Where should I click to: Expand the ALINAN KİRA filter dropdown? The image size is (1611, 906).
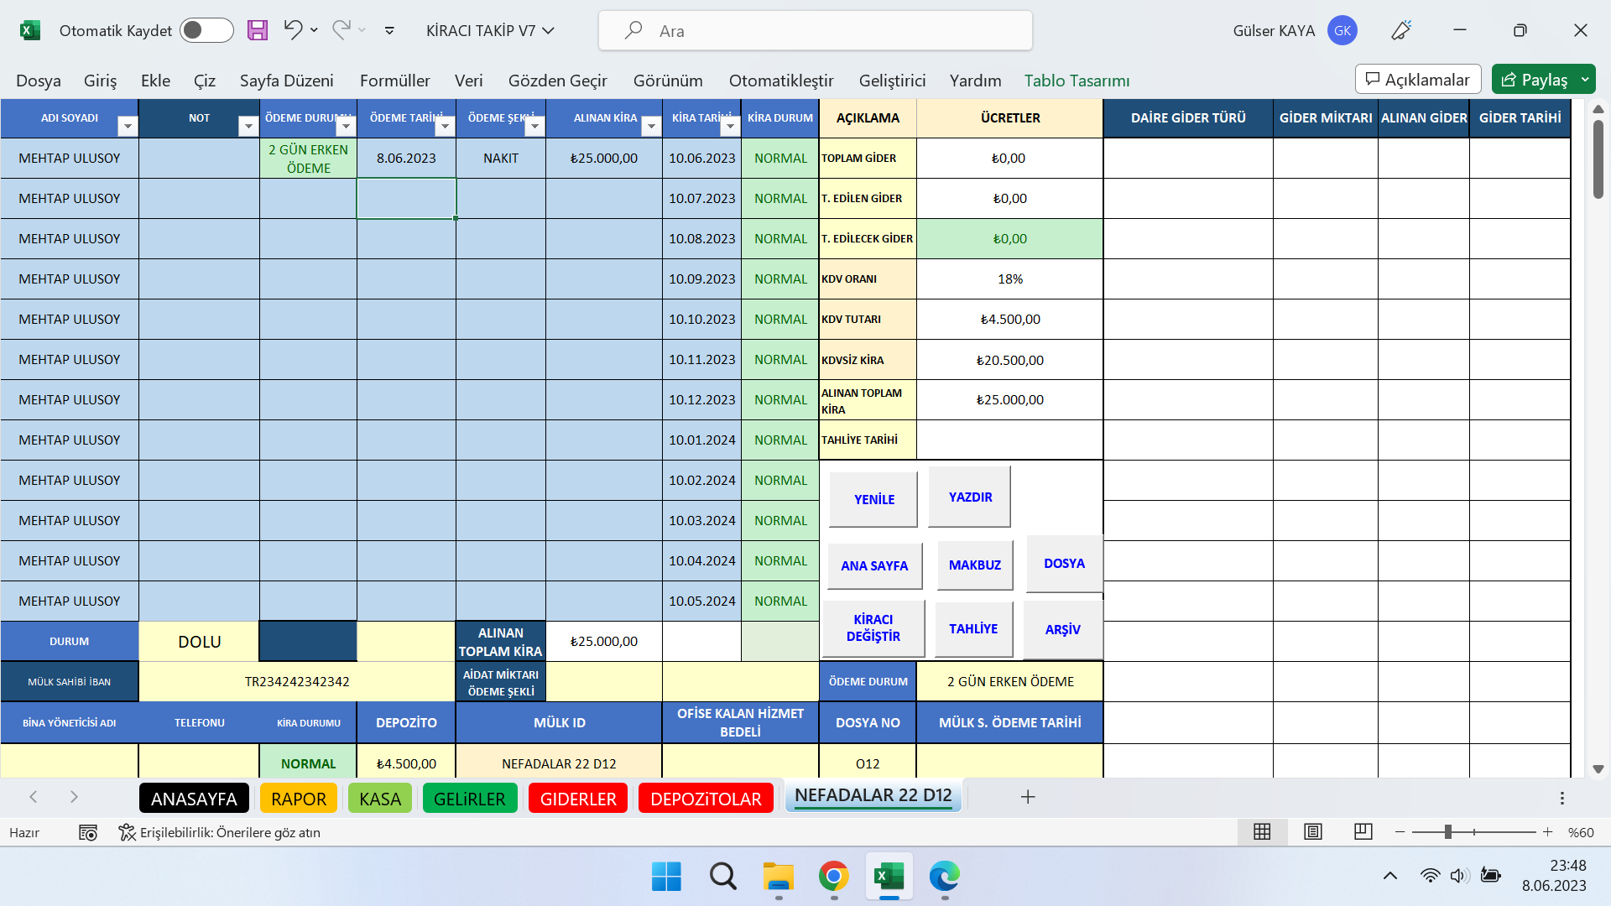click(x=651, y=126)
